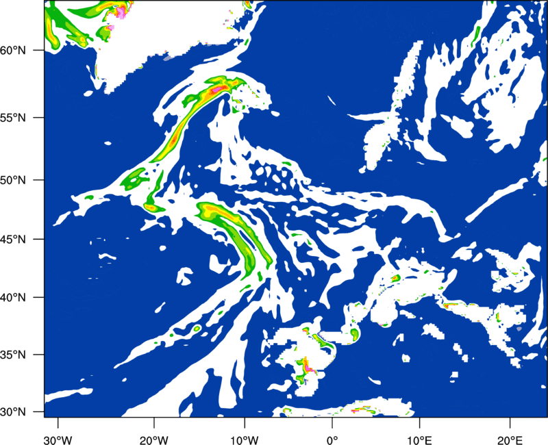
Task: Click the 60°N latitude label
Action: tap(13, 50)
